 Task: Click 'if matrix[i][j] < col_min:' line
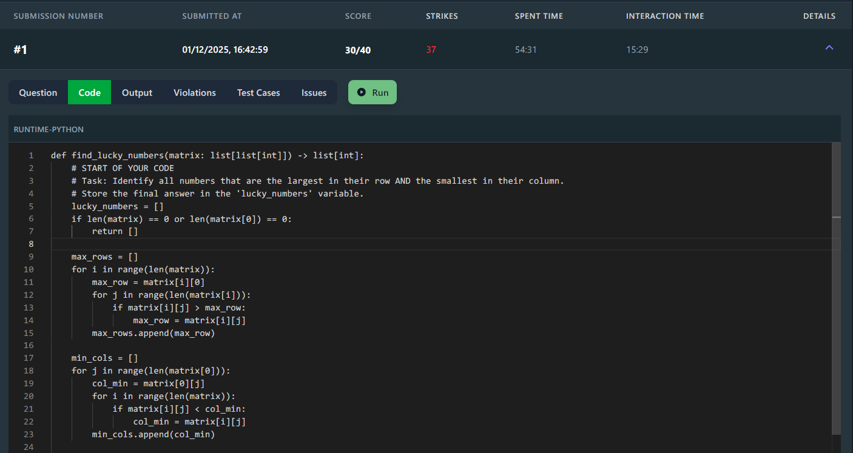(179, 409)
